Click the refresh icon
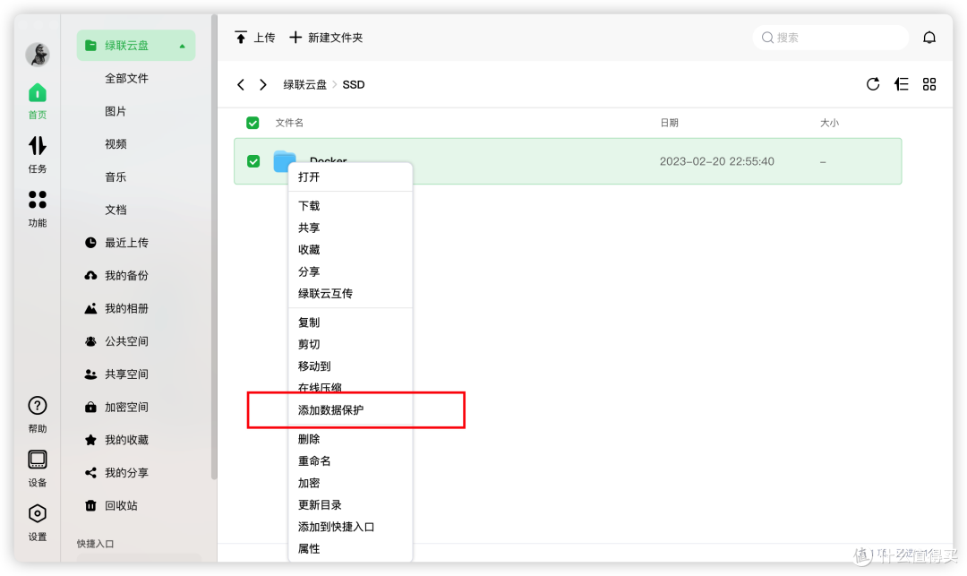967x576 pixels. [x=873, y=84]
